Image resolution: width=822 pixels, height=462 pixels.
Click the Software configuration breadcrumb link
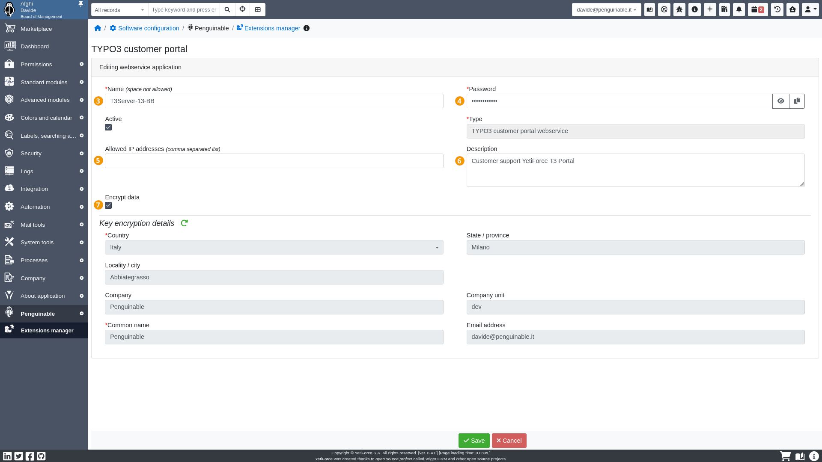(x=148, y=28)
